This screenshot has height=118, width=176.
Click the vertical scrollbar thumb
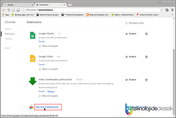click(x=174, y=82)
